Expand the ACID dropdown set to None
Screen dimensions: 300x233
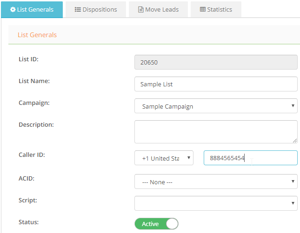click(x=216, y=181)
